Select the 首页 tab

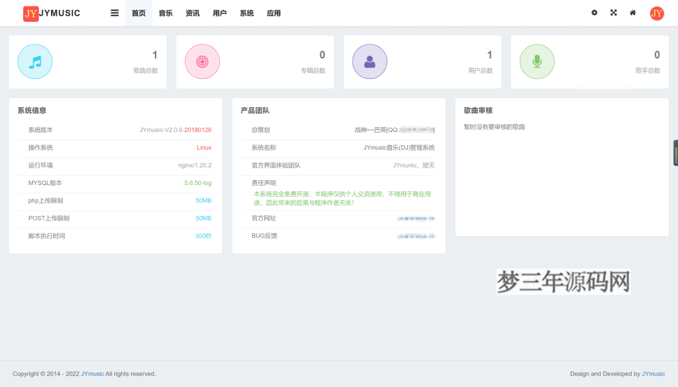[x=138, y=13]
